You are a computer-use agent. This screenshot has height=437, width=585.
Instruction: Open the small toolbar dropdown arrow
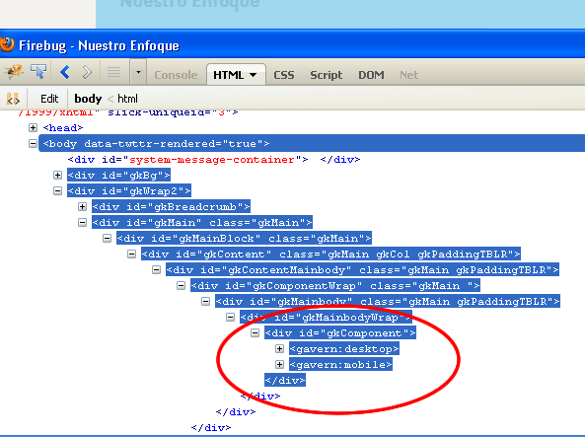point(138,72)
